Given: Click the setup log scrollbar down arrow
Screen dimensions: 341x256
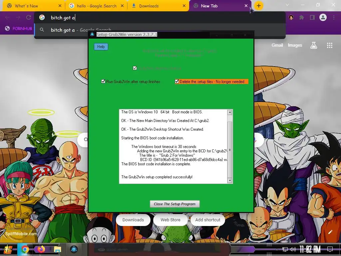Looking at the screenshot, I should pyautogui.click(x=230, y=180).
